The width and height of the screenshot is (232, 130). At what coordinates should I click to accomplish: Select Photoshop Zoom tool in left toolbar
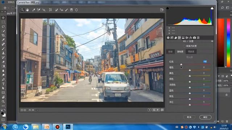point(3,101)
